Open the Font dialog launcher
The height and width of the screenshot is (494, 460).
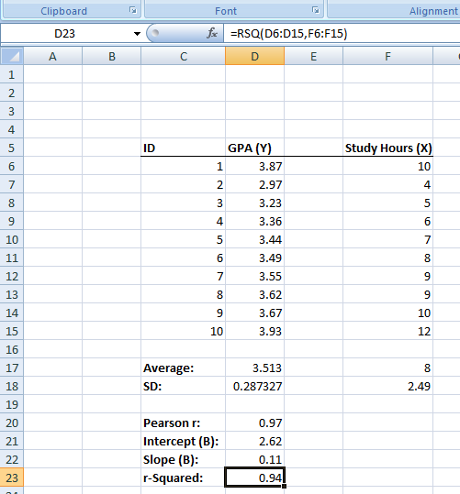click(315, 10)
